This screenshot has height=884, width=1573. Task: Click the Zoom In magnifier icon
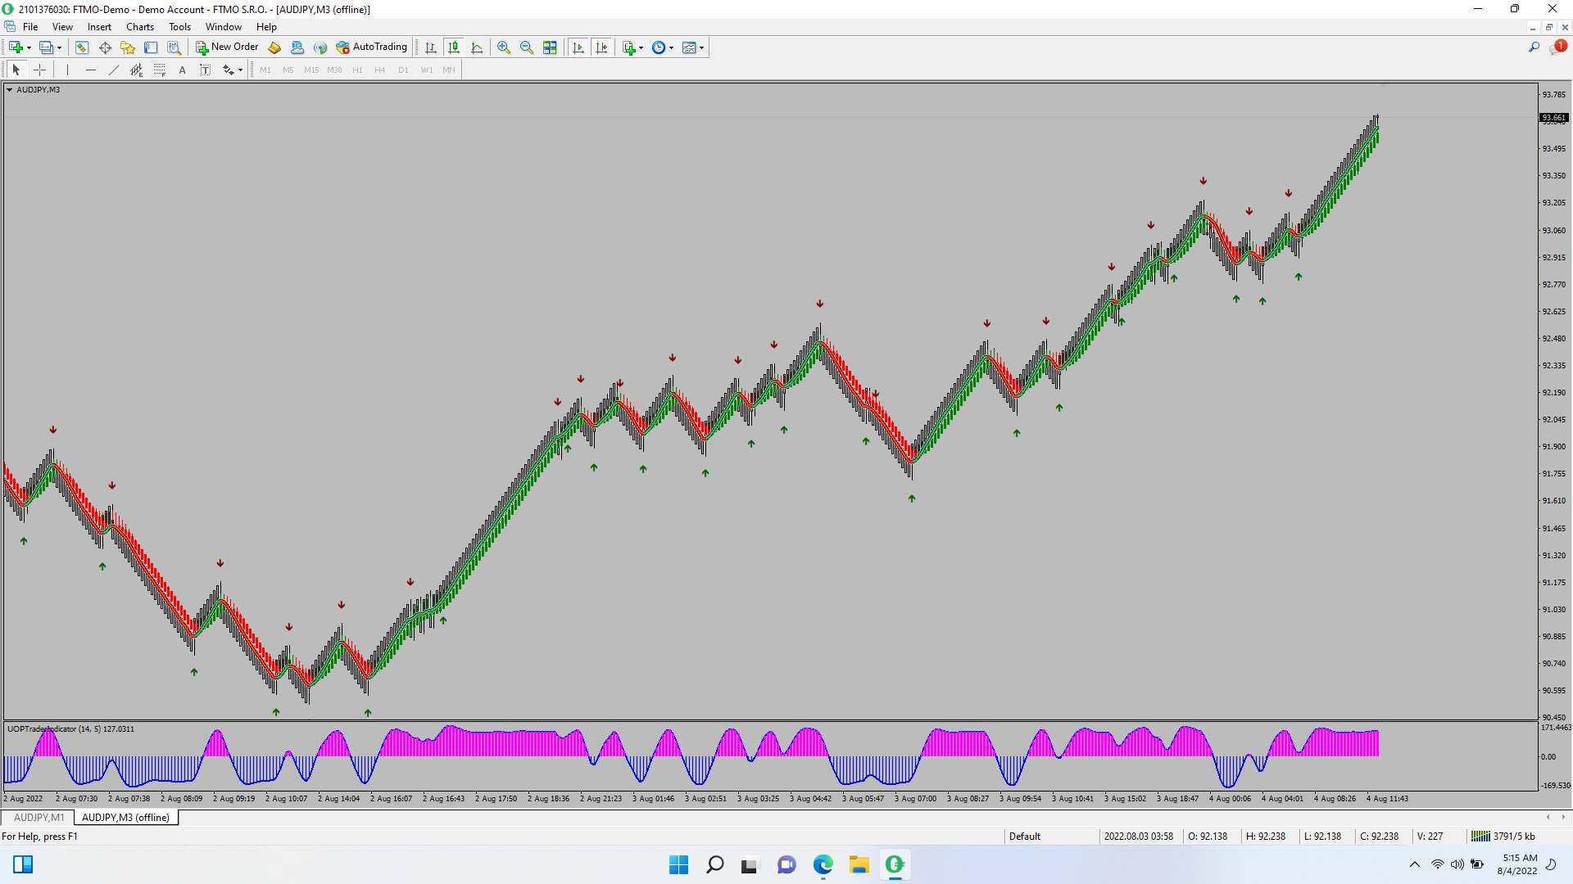(504, 47)
